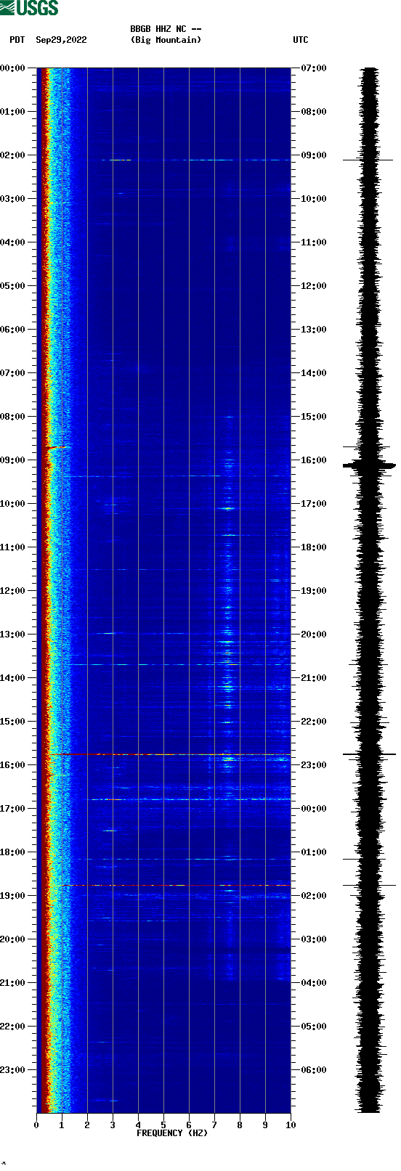Click the 09:00 PDT time label
401x1171 pixels.
[13, 460]
